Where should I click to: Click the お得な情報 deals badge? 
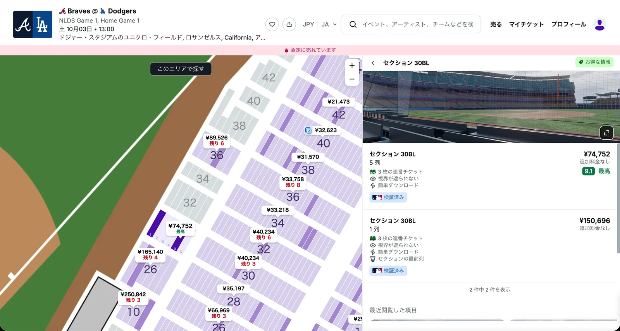[x=594, y=62]
